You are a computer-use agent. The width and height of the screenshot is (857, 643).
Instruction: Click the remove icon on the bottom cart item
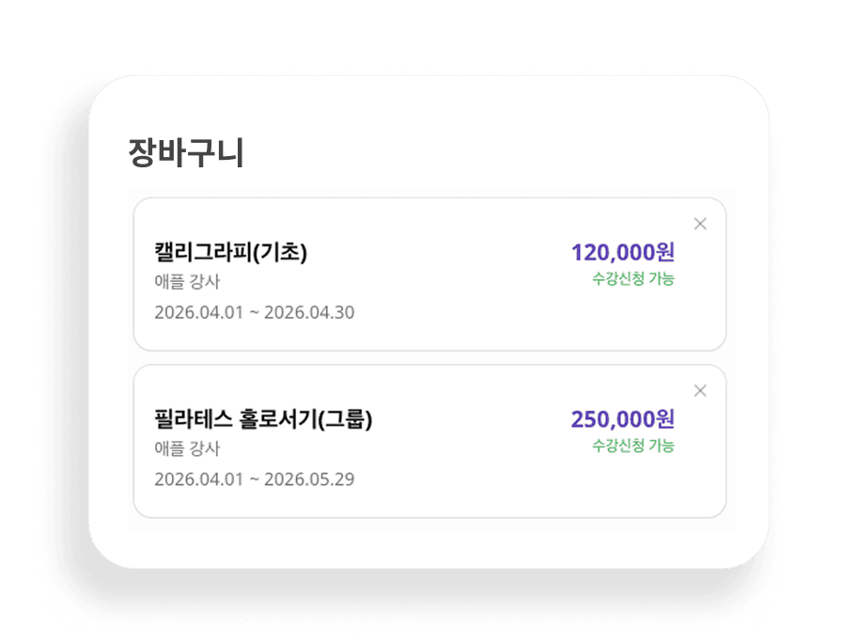click(700, 388)
